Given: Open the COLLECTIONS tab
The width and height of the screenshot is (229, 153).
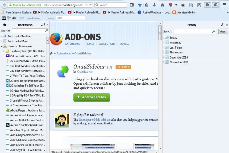Looking at the screenshot, I should point(107,44).
